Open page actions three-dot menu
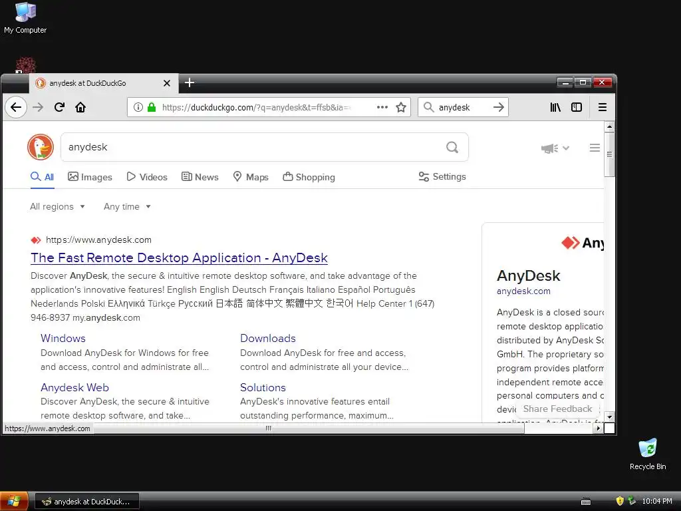This screenshot has width=681, height=511. click(382, 107)
